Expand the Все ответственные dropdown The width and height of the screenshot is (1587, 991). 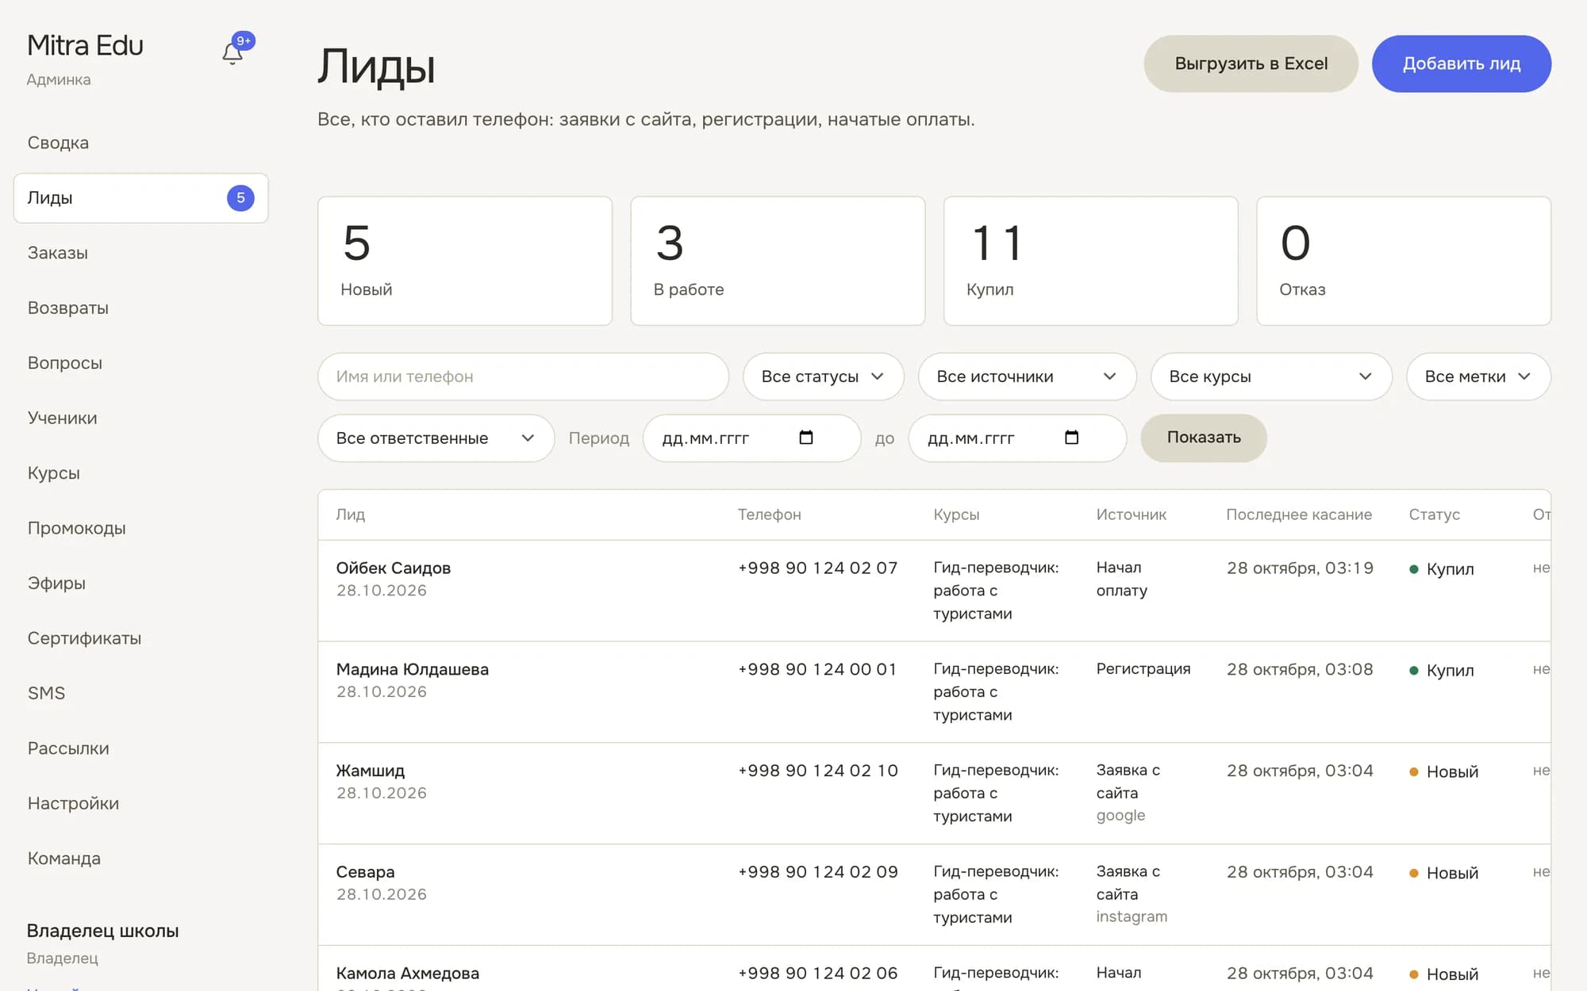(x=436, y=438)
